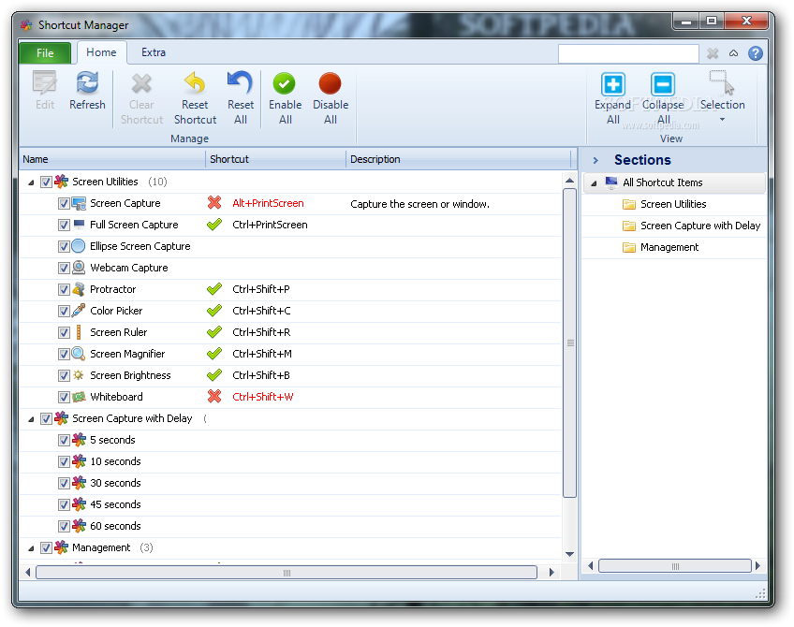Click the Reset Shortcut icon

[x=195, y=83]
